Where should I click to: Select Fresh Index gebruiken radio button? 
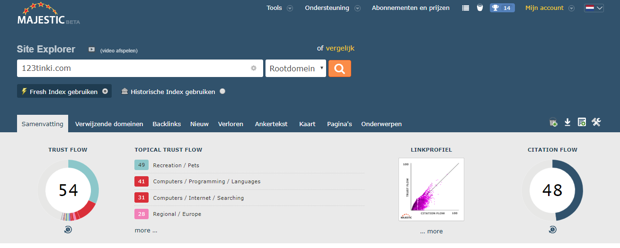coord(105,91)
